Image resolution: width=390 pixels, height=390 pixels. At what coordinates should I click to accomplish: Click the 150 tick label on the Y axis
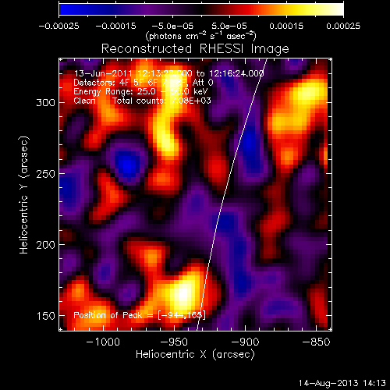(46, 316)
